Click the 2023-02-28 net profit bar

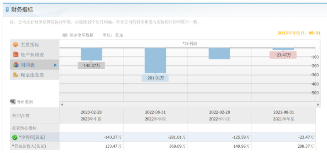[91, 54]
